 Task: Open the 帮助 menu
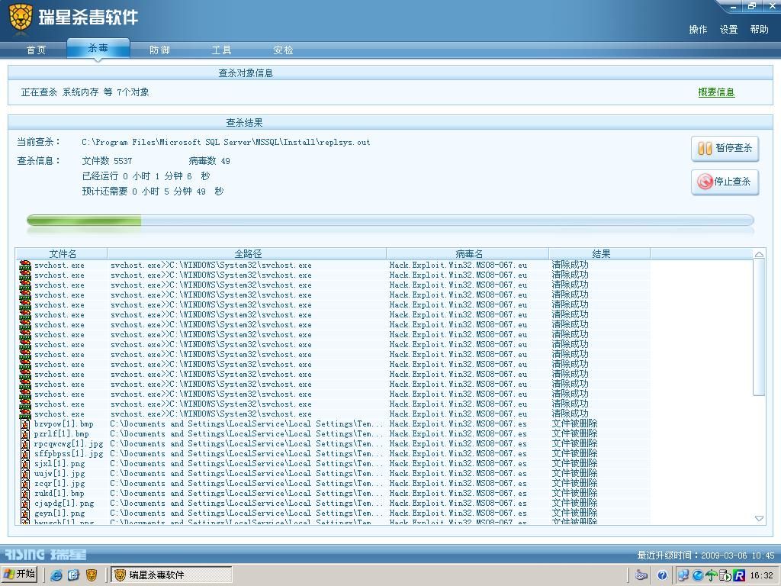pyautogui.click(x=759, y=30)
